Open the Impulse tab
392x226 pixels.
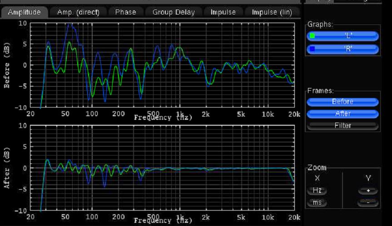click(x=223, y=12)
